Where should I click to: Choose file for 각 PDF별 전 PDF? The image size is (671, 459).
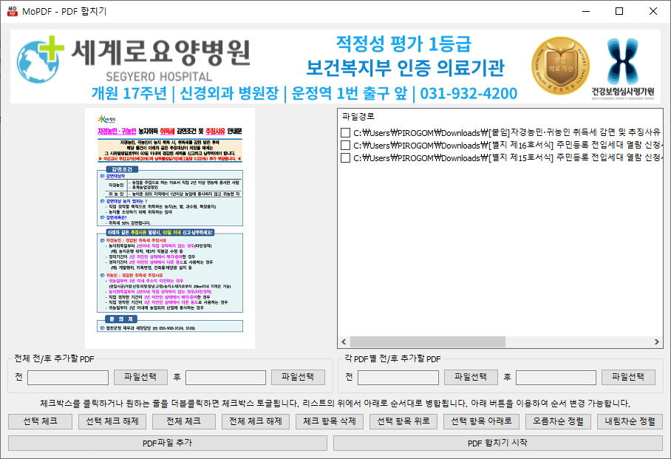(471, 377)
